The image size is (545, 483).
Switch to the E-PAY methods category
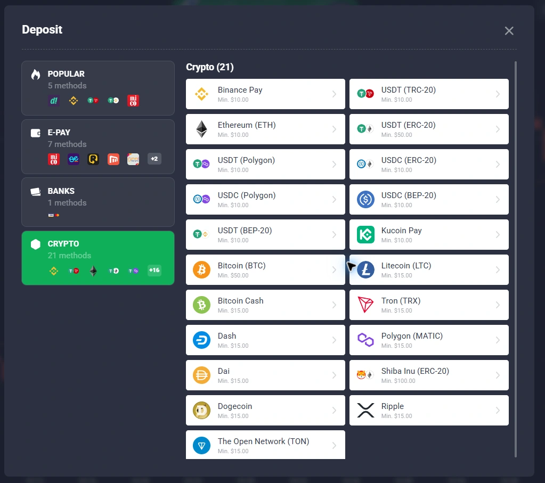click(98, 146)
